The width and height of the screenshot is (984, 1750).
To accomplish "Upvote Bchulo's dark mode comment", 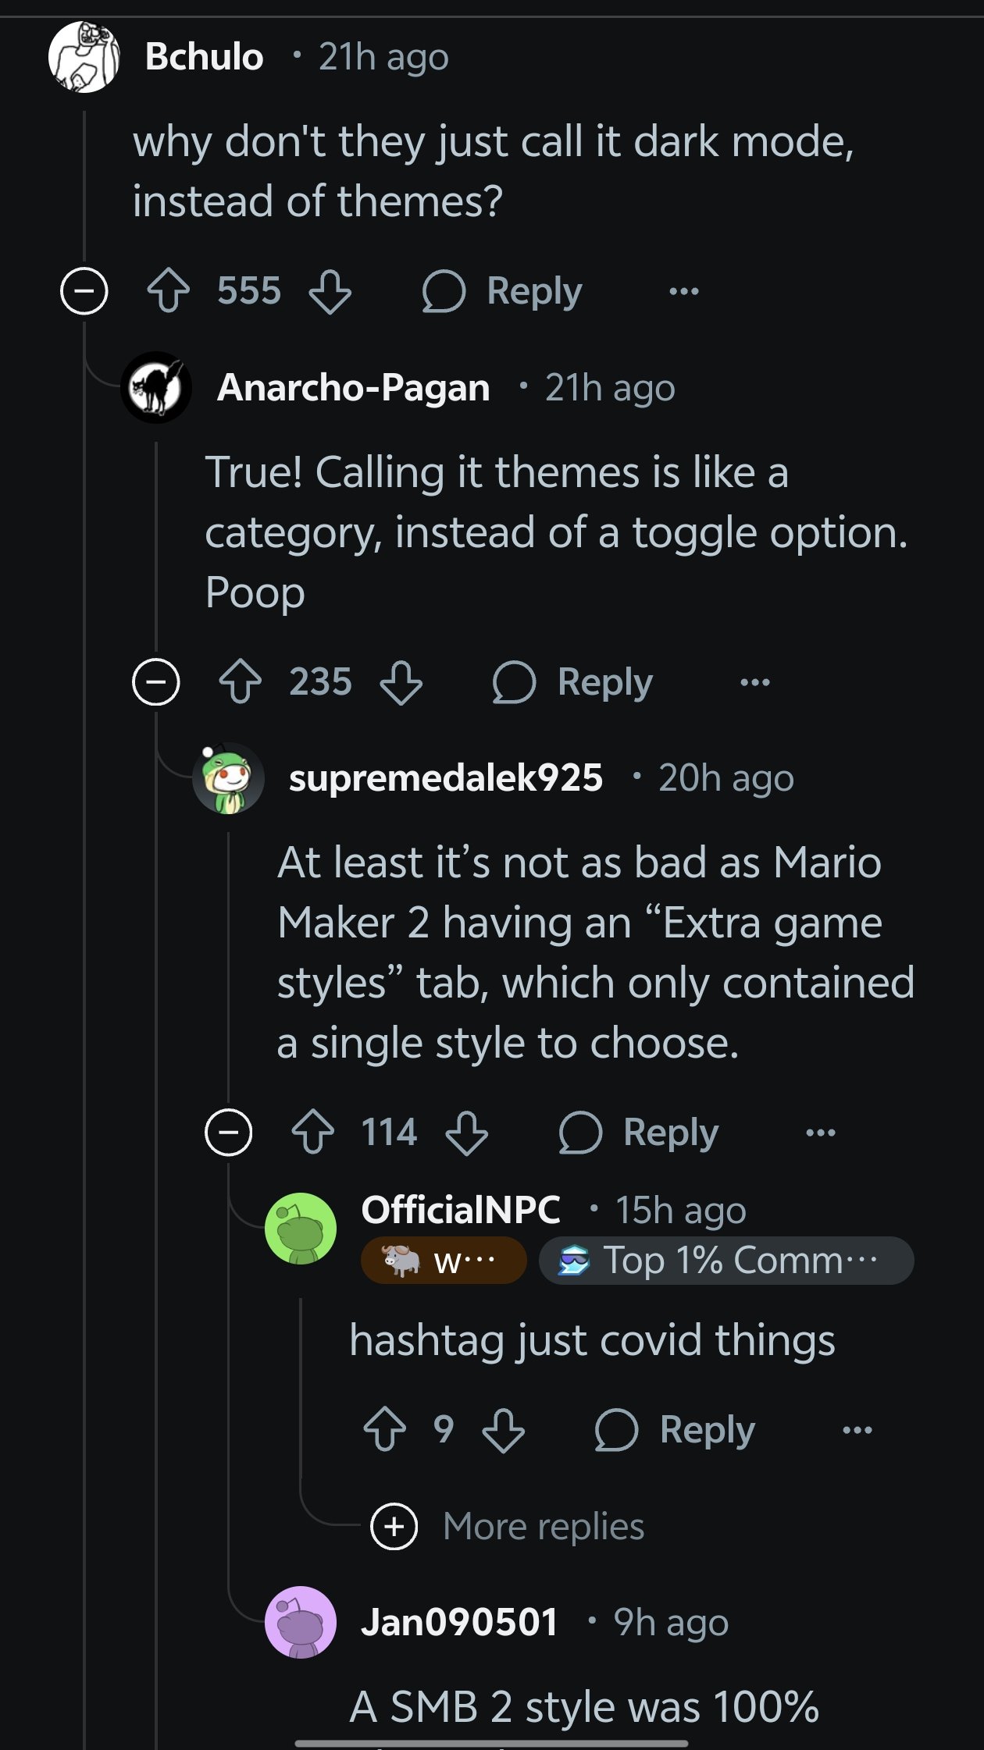I will pos(169,291).
